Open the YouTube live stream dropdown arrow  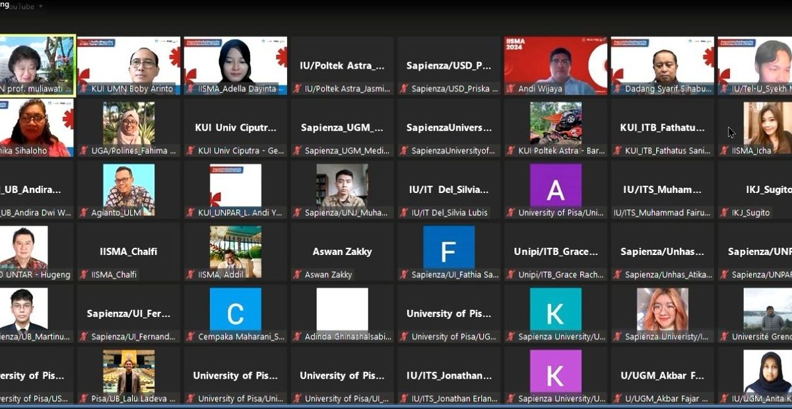(40, 7)
